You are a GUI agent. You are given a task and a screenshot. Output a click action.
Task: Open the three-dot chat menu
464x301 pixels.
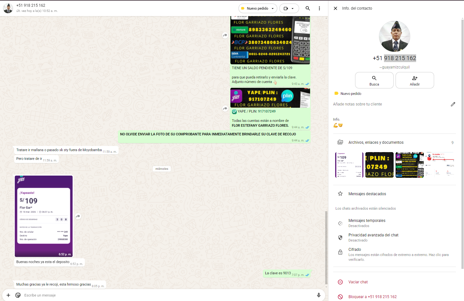point(319,8)
